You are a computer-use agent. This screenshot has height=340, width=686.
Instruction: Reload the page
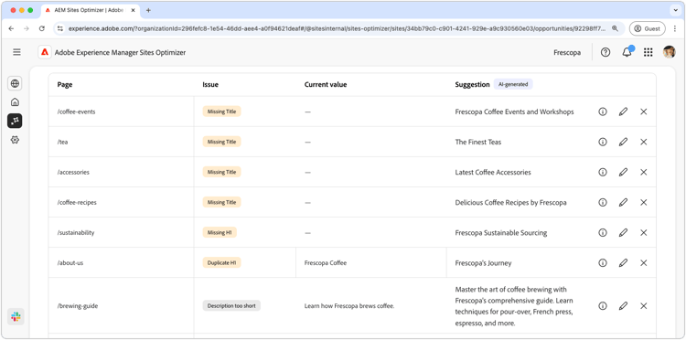(x=41, y=28)
